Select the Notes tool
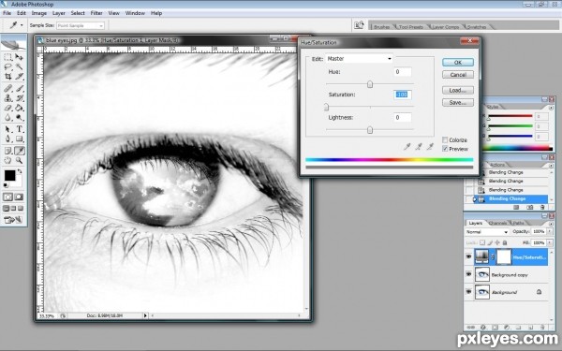This screenshot has width=562, height=351. click(x=7, y=151)
